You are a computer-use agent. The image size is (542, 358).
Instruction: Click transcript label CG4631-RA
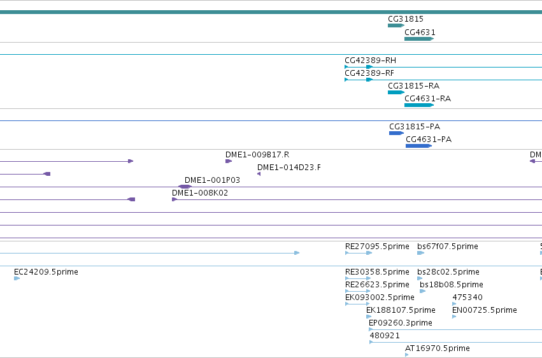(x=427, y=99)
